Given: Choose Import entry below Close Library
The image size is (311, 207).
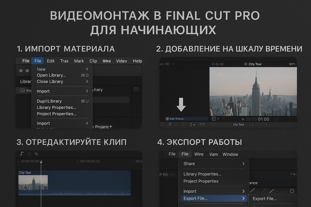Looking at the screenshot, I should (43, 91).
